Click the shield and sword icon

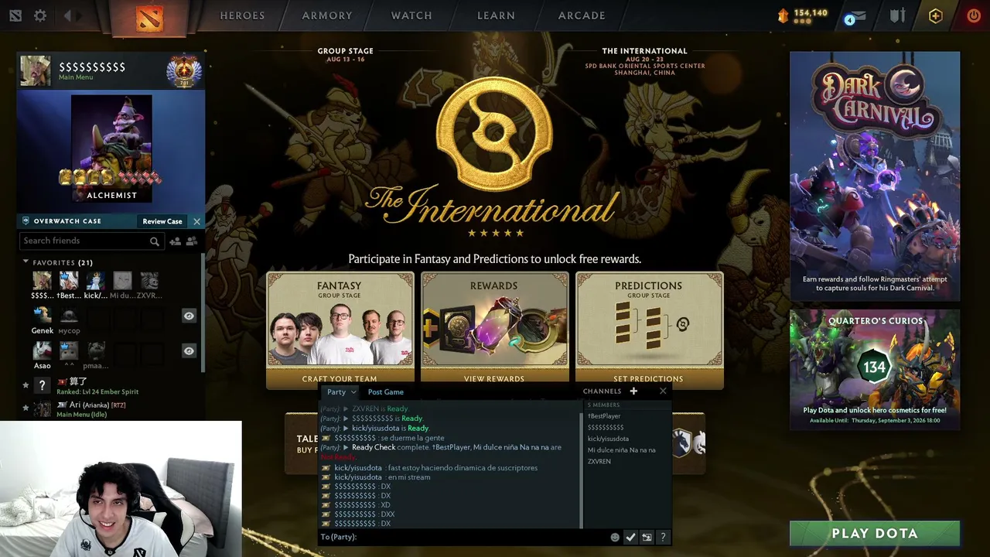tap(898, 15)
